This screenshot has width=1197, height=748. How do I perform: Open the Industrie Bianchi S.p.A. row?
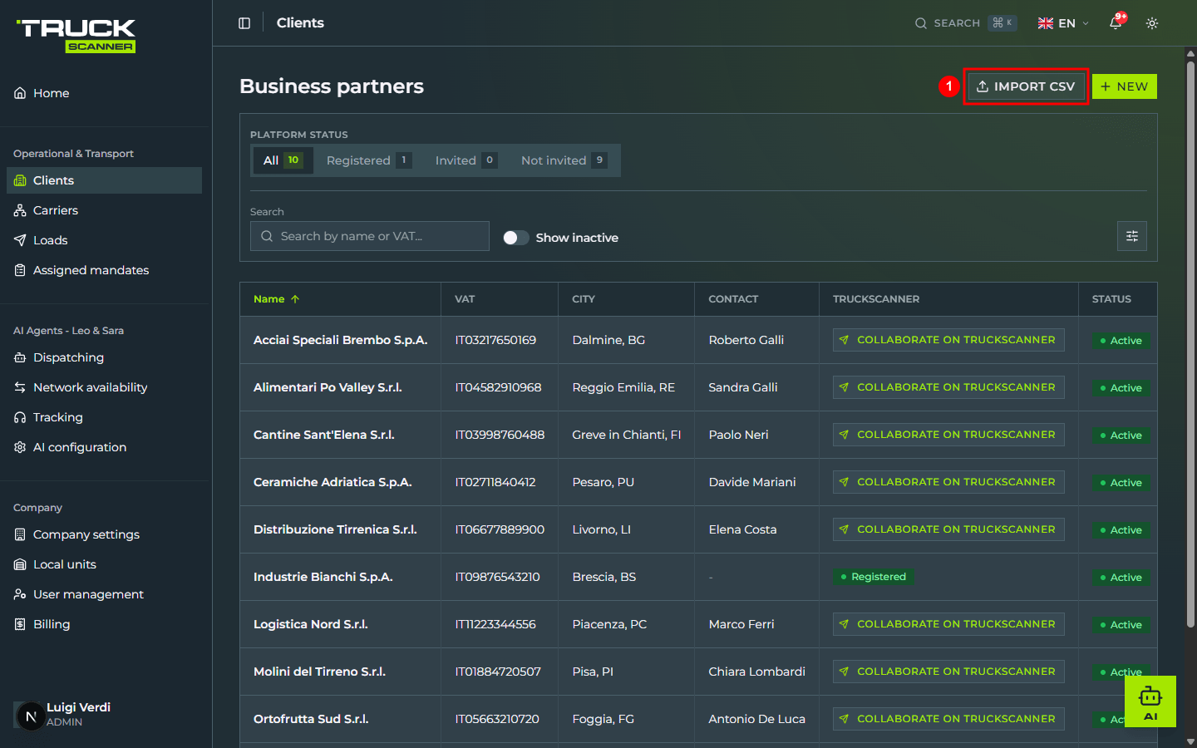tap(698, 577)
